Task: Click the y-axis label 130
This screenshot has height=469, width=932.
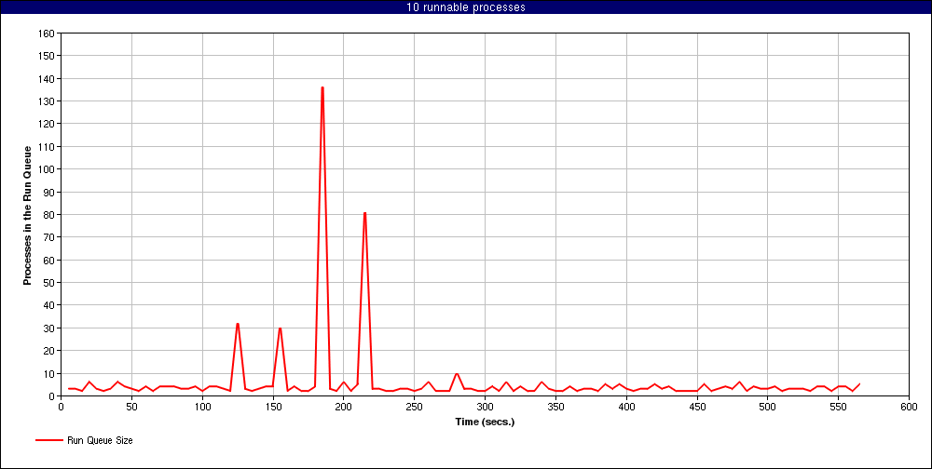Action: pos(48,100)
